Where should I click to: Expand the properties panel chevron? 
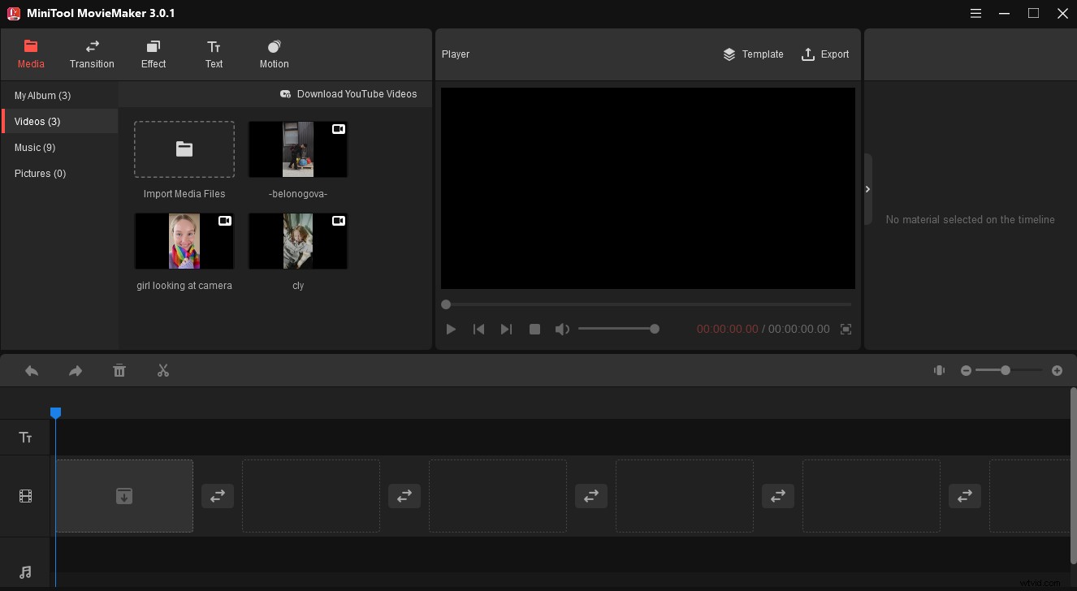(x=867, y=188)
